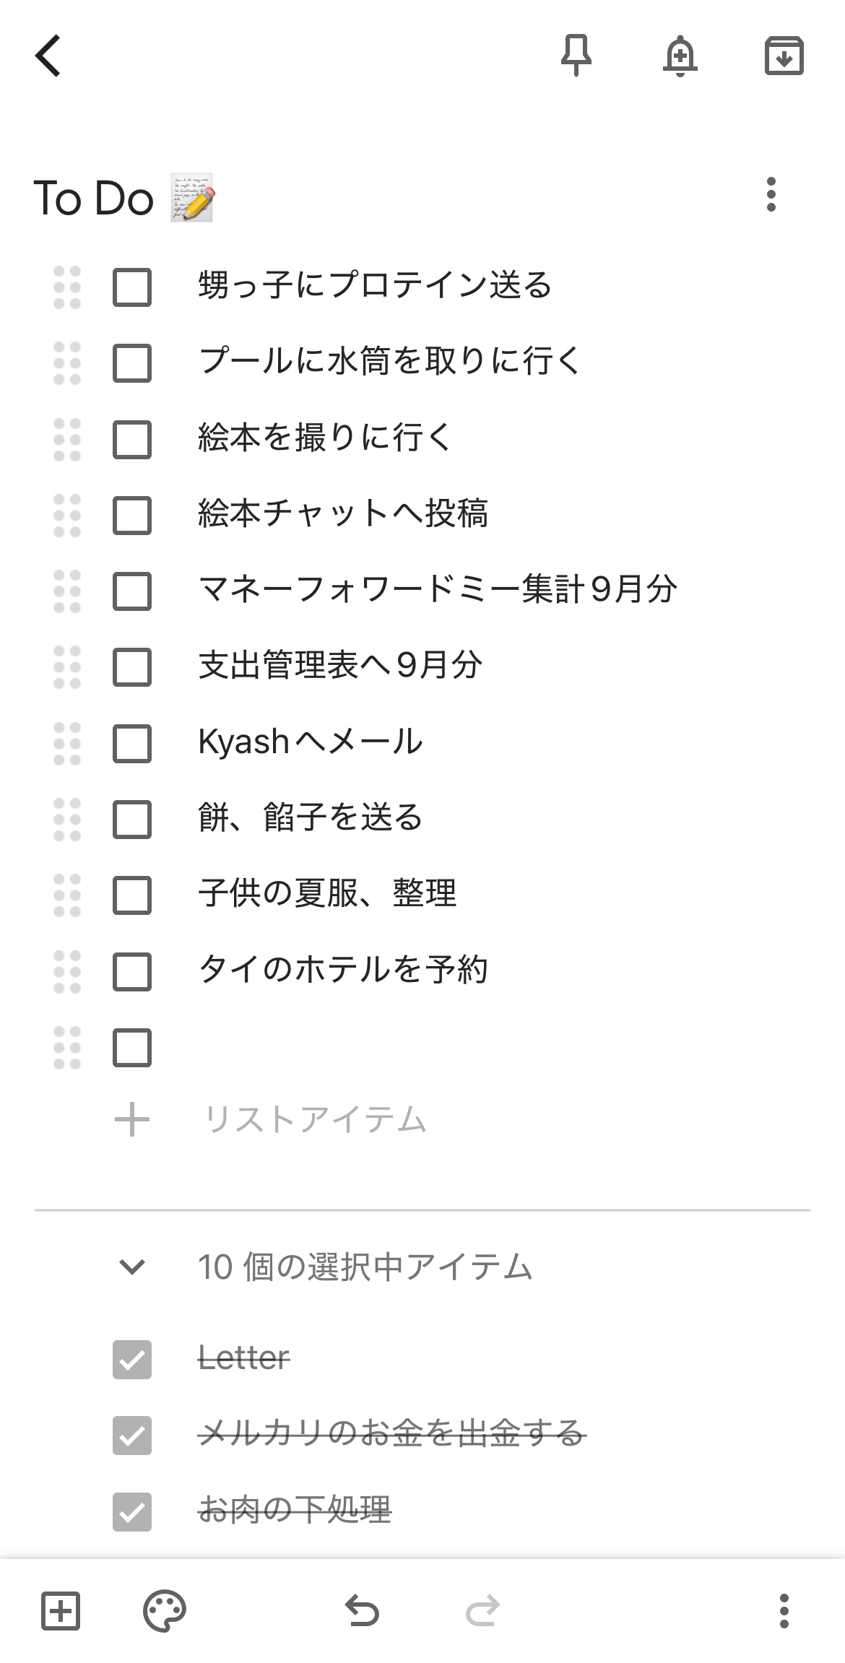Check off 甥っ子にプロテイン送る
This screenshot has height=1663, width=845.
click(x=132, y=287)
